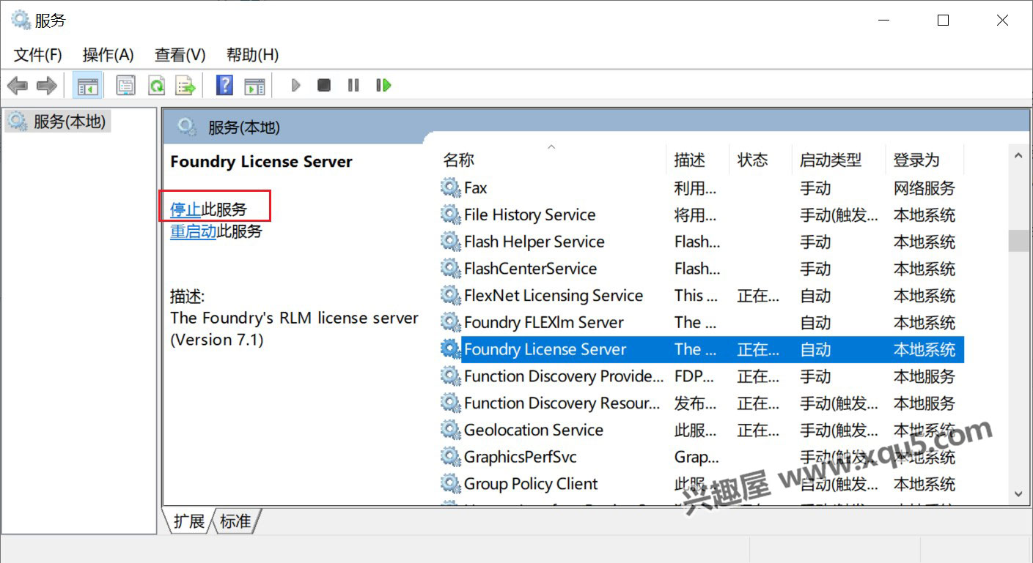Click the Pause Service icon

353,86
